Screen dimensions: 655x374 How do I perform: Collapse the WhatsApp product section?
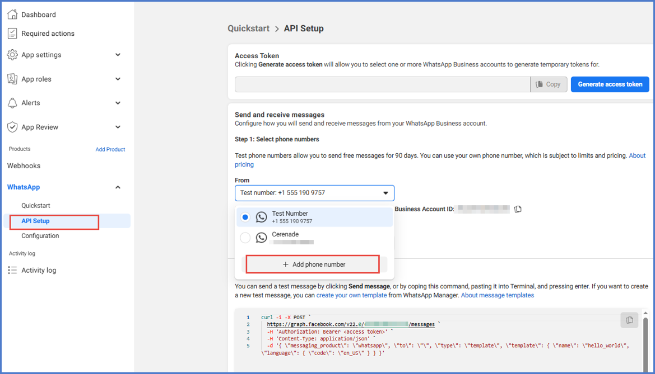click(118, 187)
